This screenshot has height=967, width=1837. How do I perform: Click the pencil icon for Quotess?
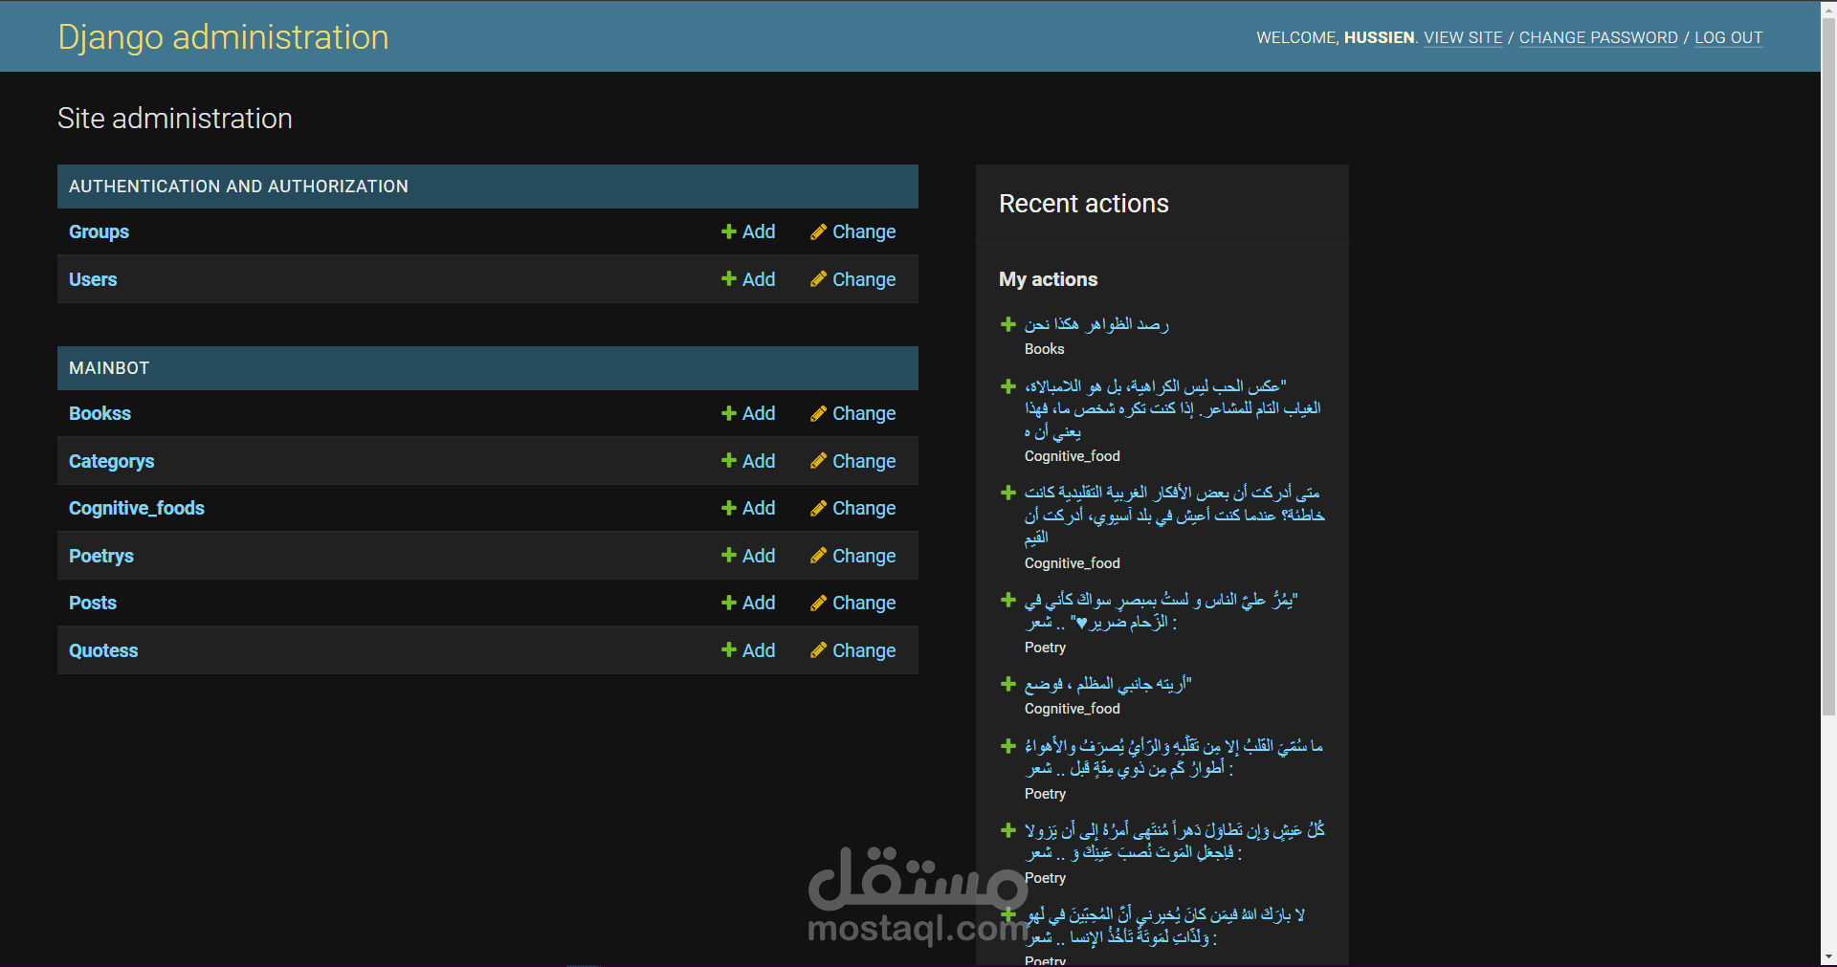[818, 649]
